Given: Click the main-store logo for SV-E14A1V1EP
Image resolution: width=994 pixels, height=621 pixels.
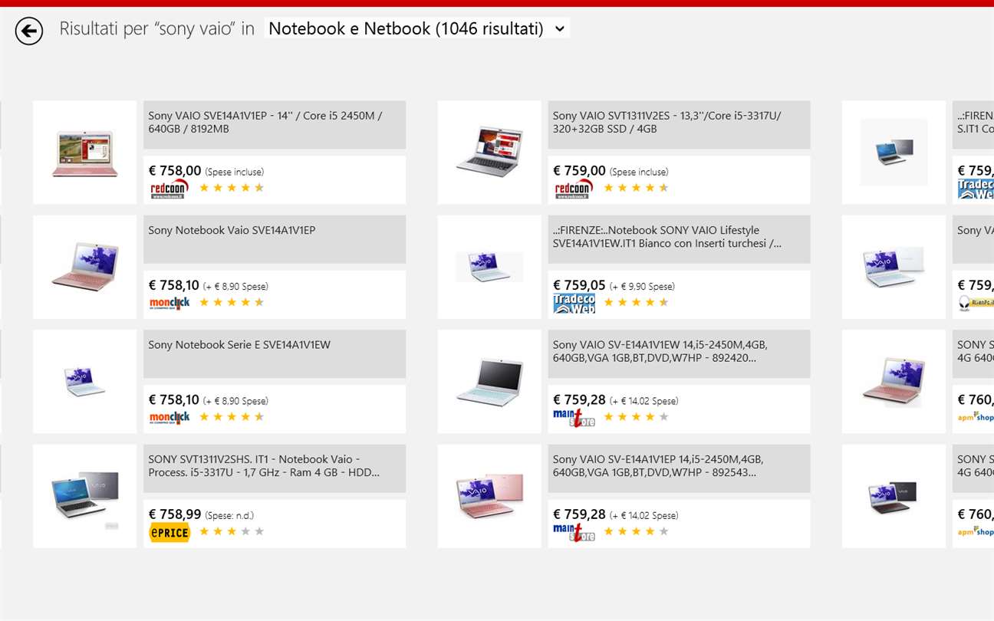Looking at the screenshot, I should pyautogui.click(x=574, y=532).
